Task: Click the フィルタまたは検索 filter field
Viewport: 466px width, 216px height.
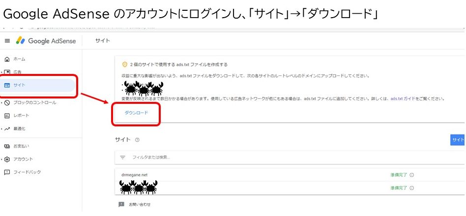Action: [x=290, y=157]
